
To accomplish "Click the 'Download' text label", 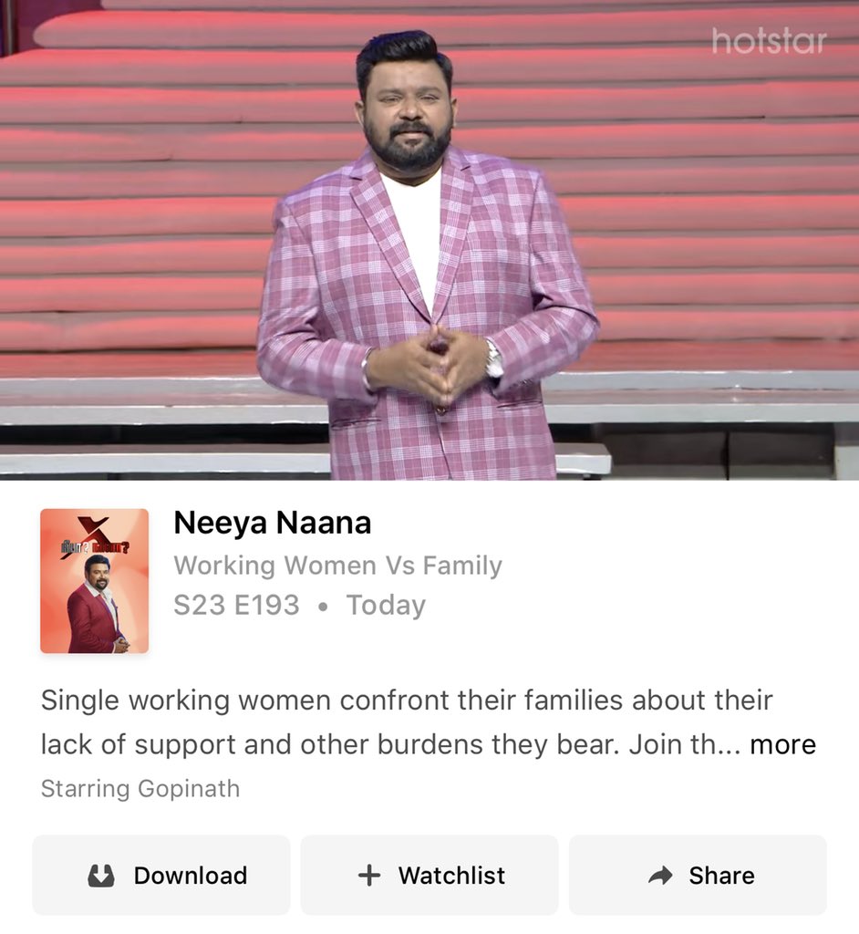I will coord(191,876).
